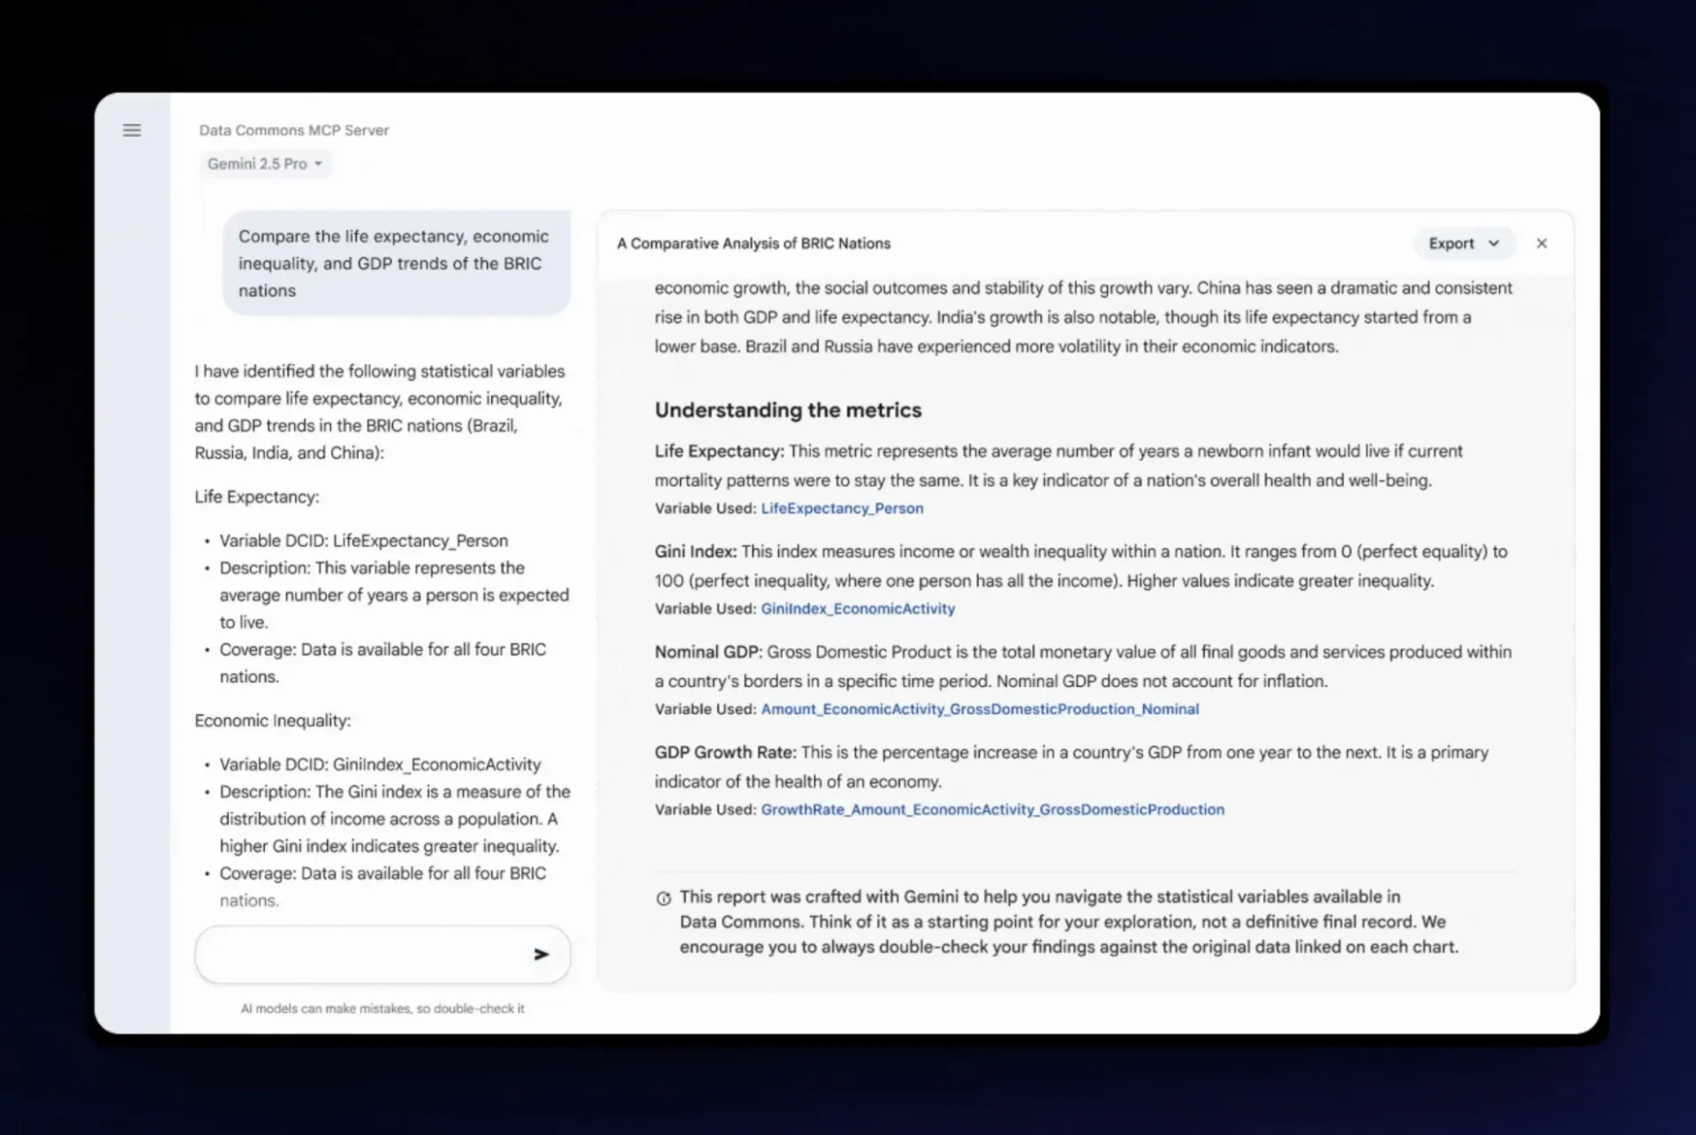
Task: Send the message using the arrow icon
Action: pos(542,955)
